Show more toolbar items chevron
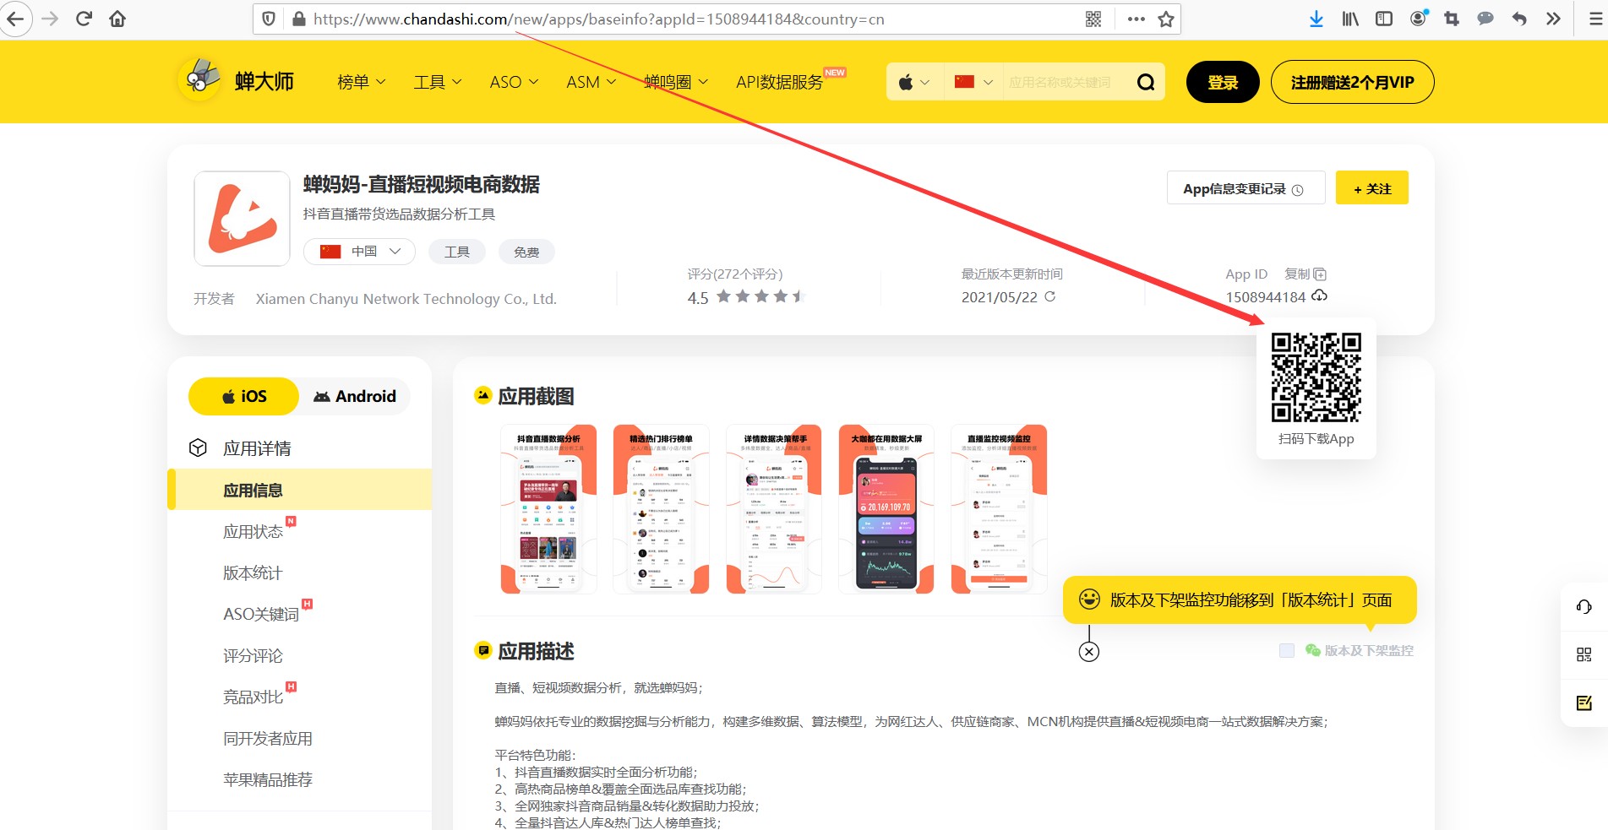This screenshot has width=1608, height=830. tap(1553, 19)
